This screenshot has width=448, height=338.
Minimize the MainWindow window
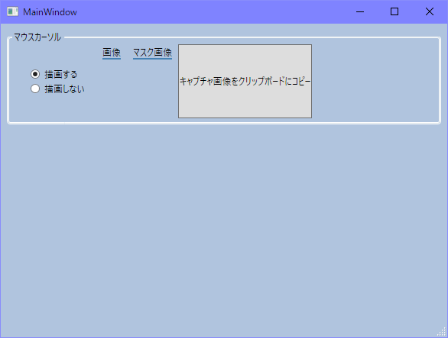click(360, 11)
